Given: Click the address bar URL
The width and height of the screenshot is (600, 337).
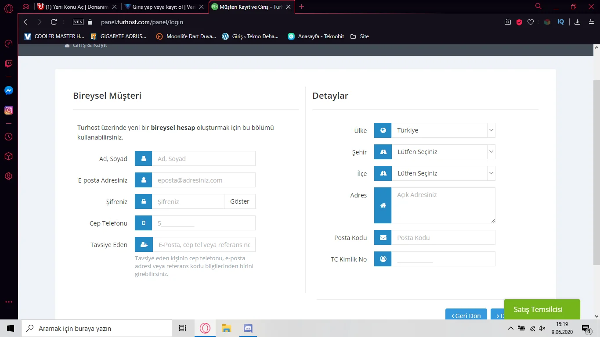Looking at the screenshot, I should (x=142, y=22).
